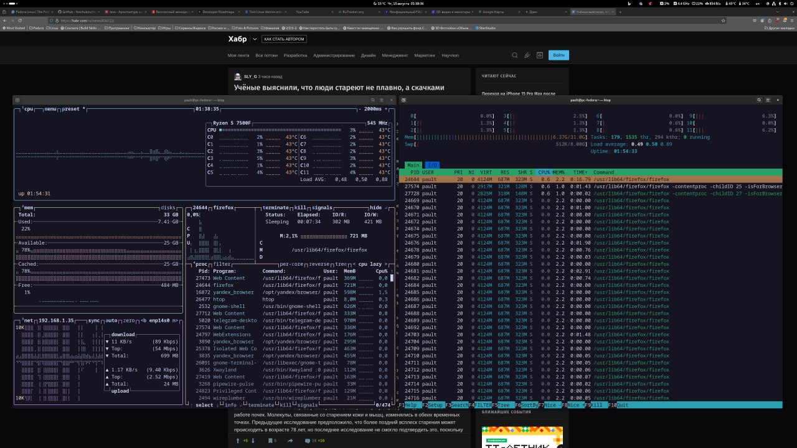
Task: Toggle sync option in btop net box
Action: tap(93, 320)
